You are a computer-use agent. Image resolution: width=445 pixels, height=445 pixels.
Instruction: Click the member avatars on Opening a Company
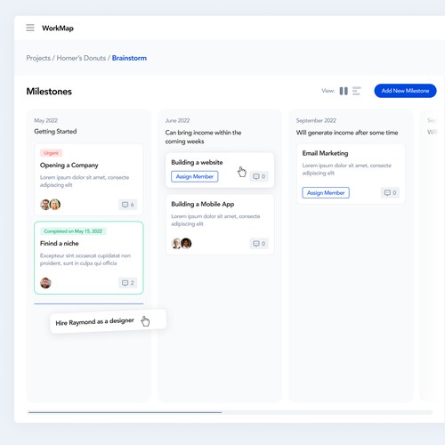(x=50, y=205)
